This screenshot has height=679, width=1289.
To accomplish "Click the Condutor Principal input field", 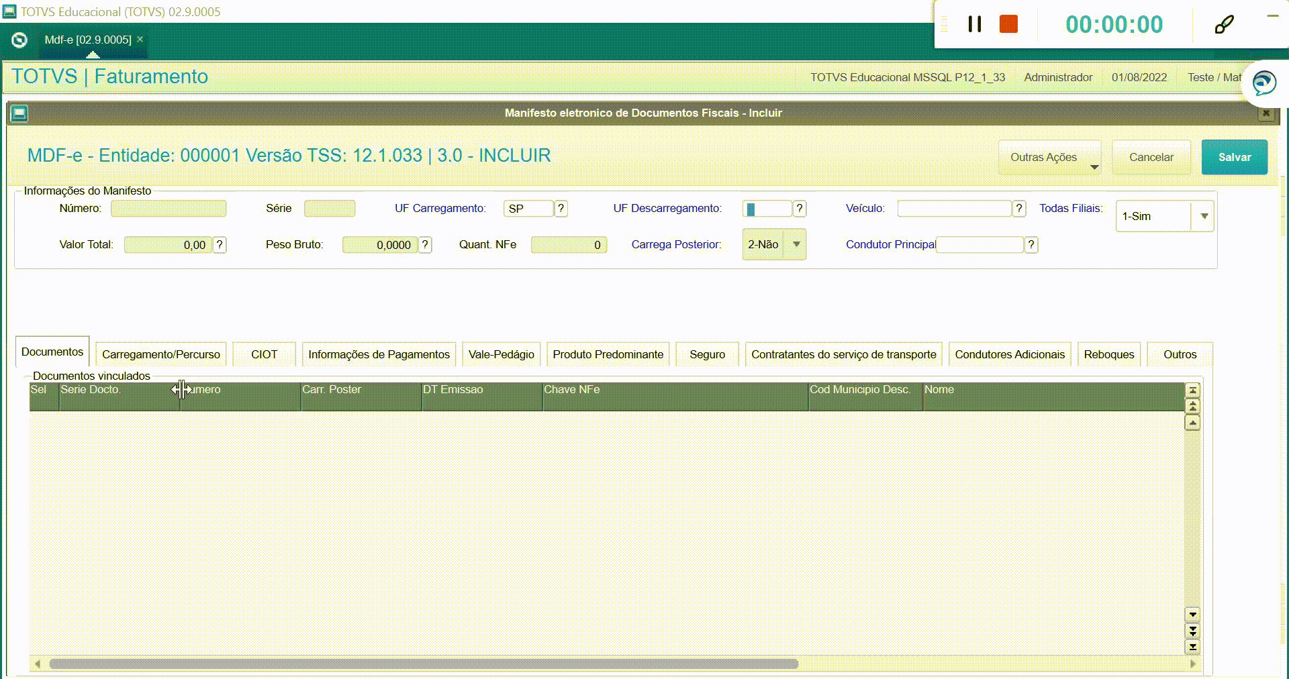I will 980,245.
